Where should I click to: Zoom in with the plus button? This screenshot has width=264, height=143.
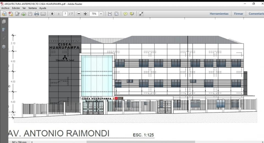tap(85, 14)
